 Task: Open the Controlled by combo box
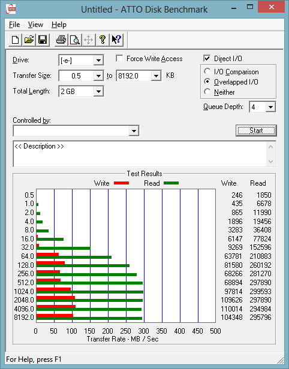(76, 131)
